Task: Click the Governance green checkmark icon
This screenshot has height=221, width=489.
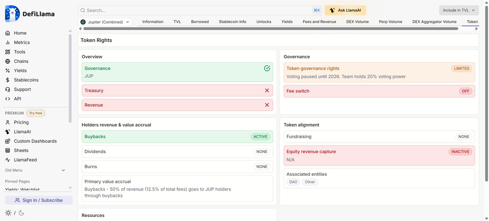Action: [x=267, y=68]
